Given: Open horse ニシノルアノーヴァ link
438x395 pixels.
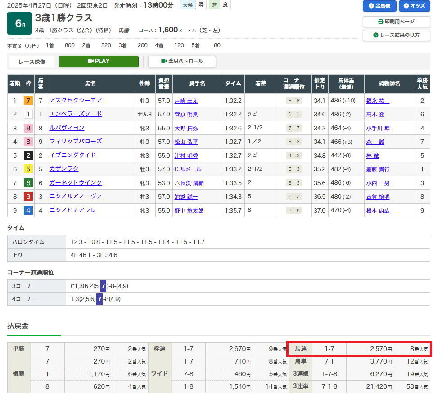Looking at the screenshot, I should 76,196.
